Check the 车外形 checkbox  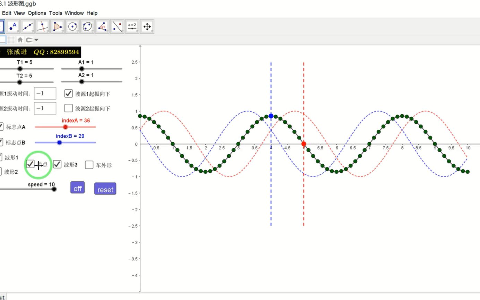[89, 165]
